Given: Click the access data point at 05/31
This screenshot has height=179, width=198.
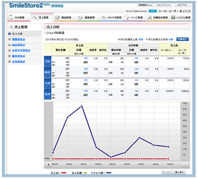Looking at the screenshot, I should pos(140,138).
